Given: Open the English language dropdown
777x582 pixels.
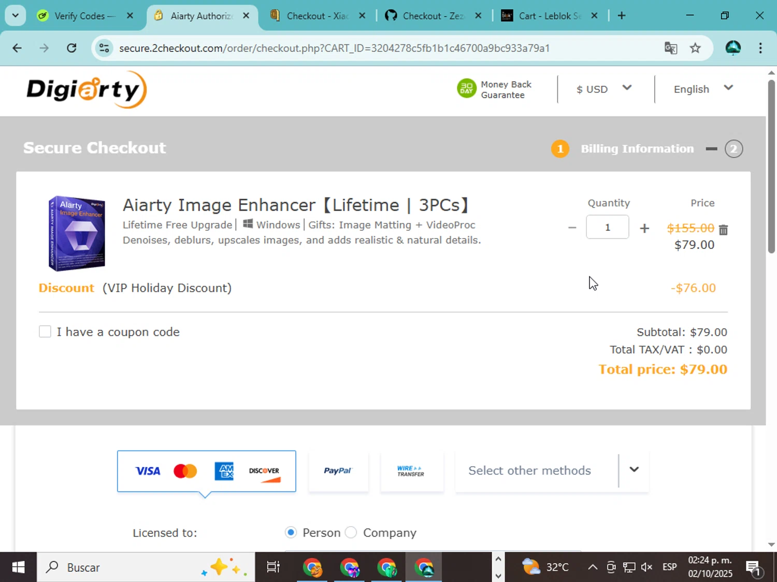Looking at the screenshot, I should point(703,89).
